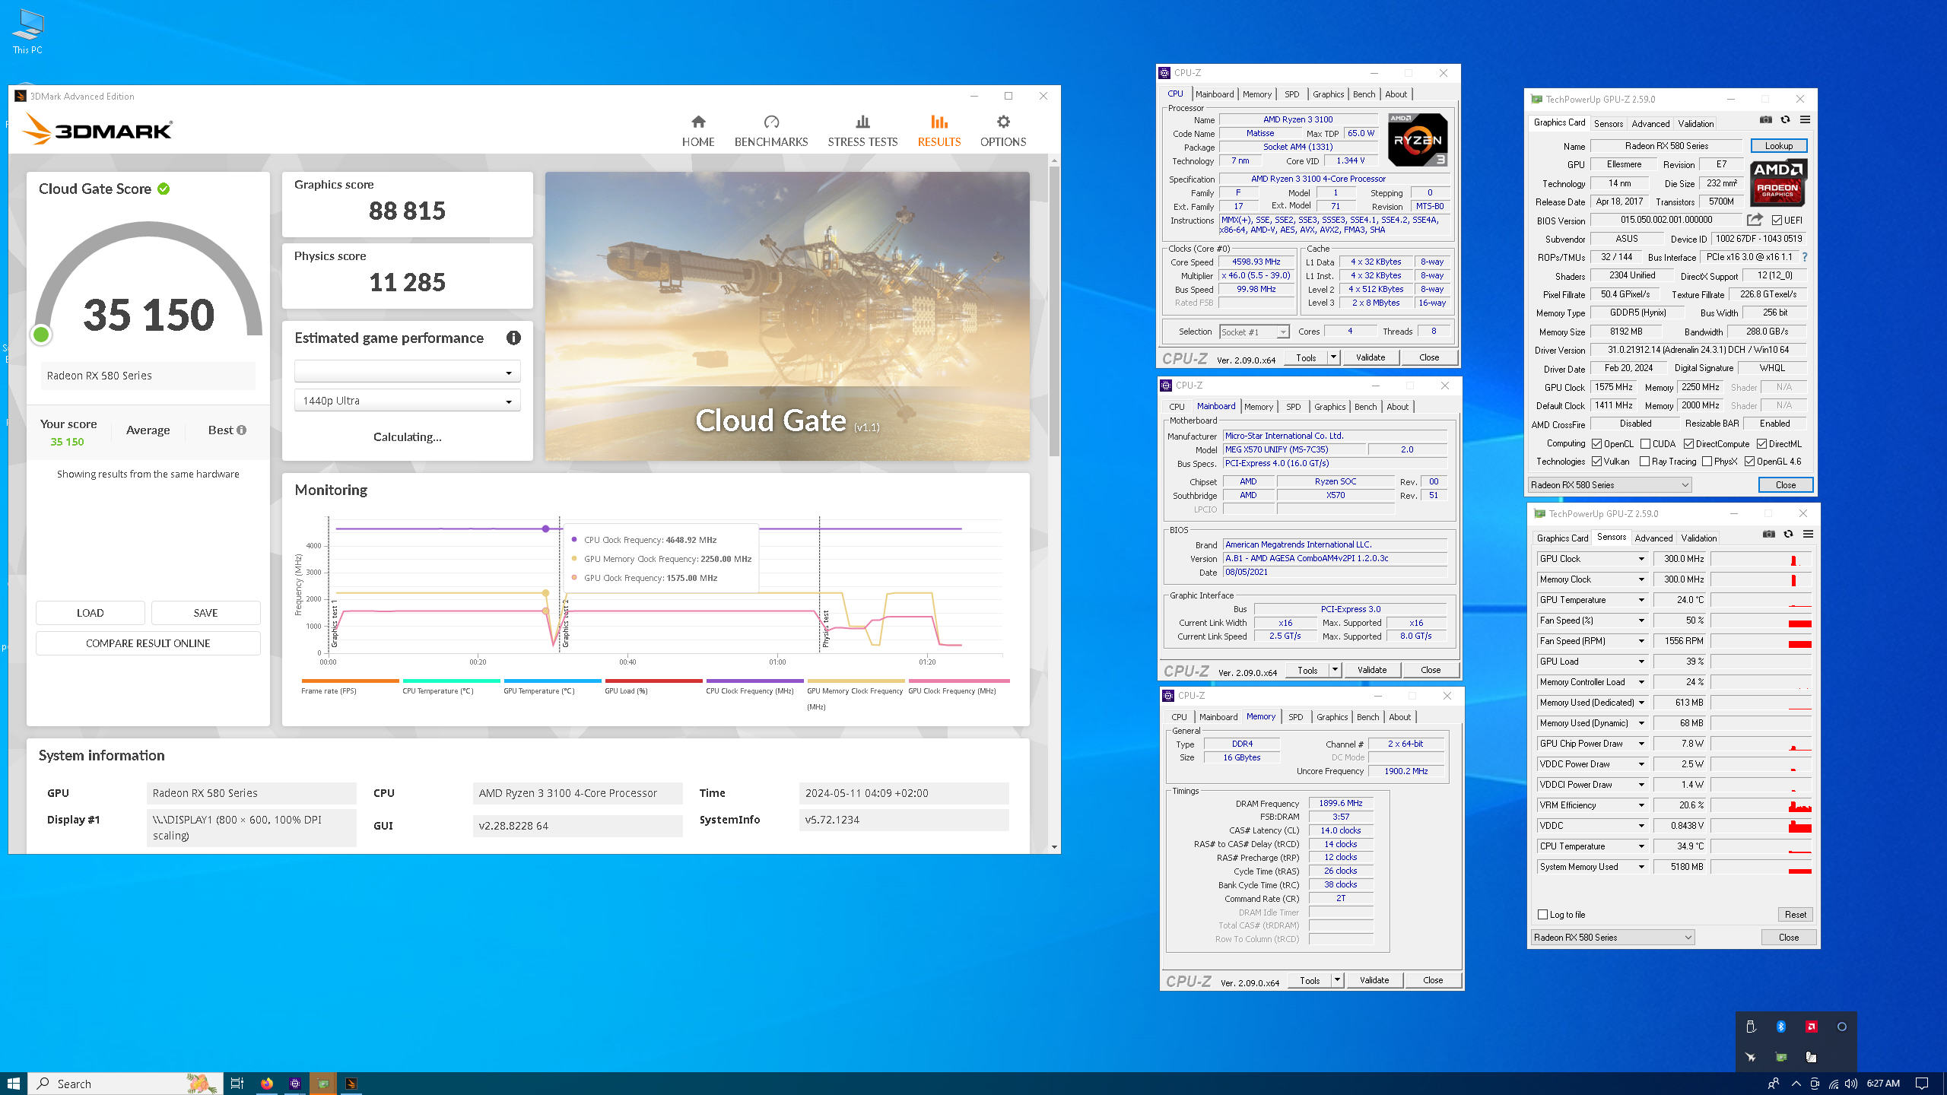Open hamburger menu in GPU-Z Sensors window
This screenshot has height=1095, width=1947.
tap(1808, 535)
